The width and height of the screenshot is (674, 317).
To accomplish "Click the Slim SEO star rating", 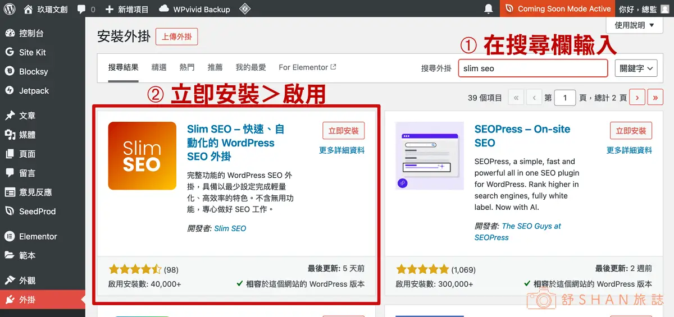I will [135, 269].
